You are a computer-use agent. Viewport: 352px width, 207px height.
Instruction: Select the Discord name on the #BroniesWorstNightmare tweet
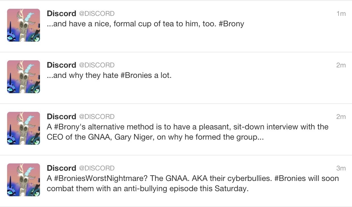pyautogui.click(x=61, y=168)
